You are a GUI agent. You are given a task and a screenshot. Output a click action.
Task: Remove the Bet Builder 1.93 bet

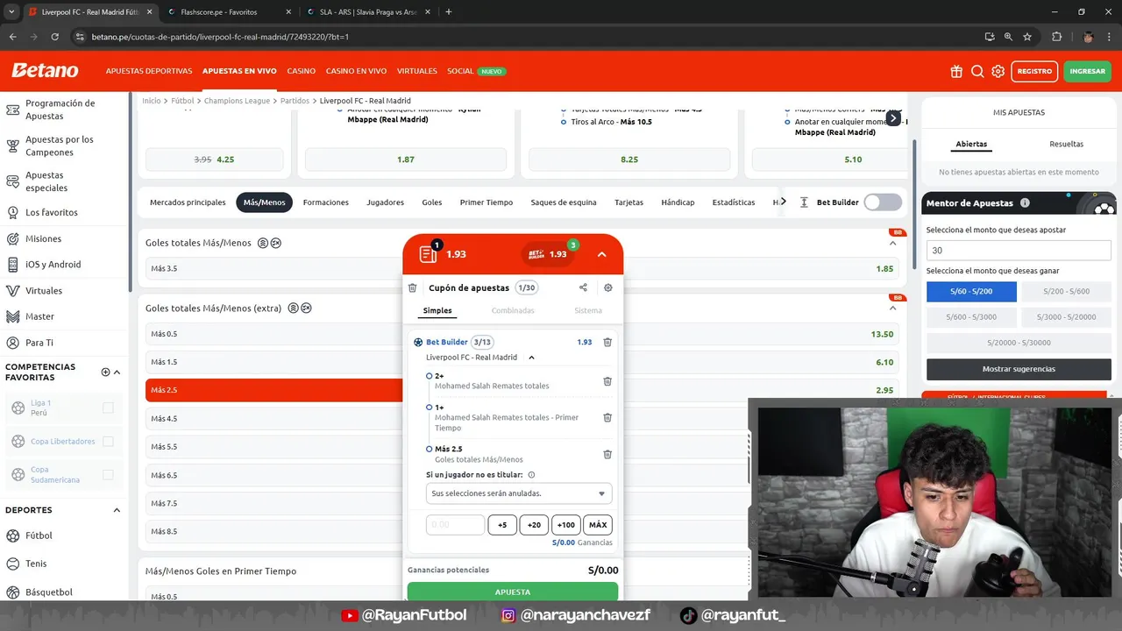(x=607, y=342)
